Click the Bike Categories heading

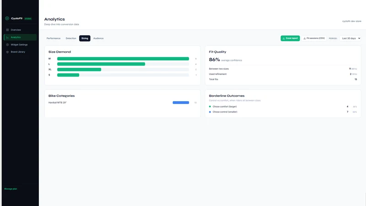coord(62,96)
